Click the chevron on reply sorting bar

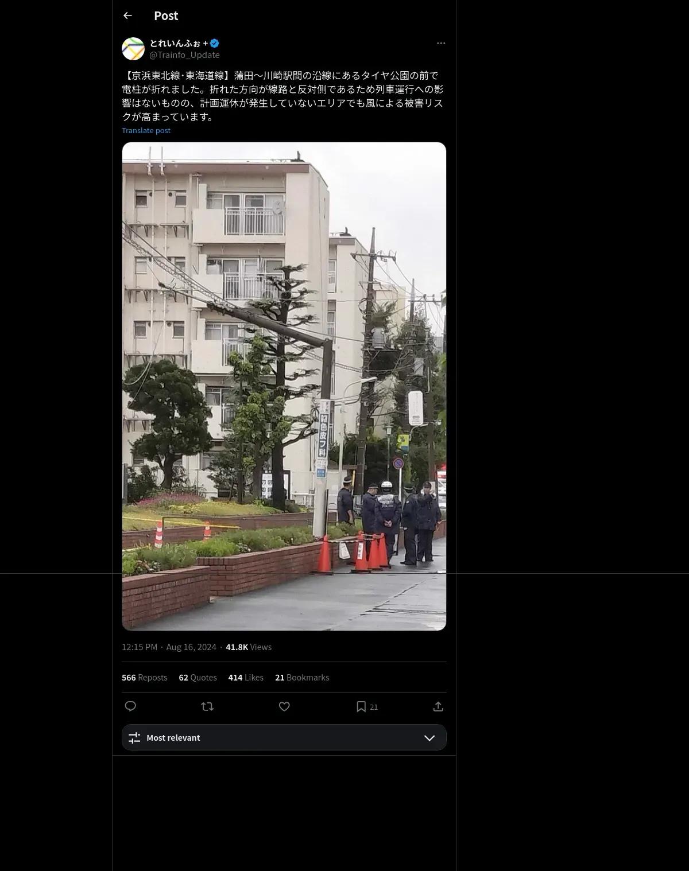point(429,737)
